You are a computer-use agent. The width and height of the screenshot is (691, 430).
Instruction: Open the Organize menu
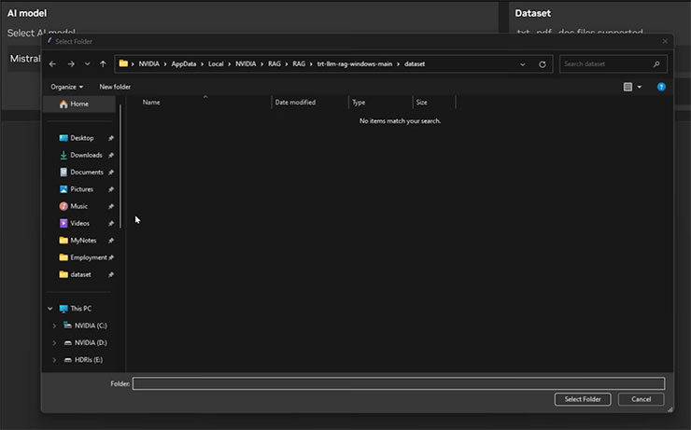(66, 87)
